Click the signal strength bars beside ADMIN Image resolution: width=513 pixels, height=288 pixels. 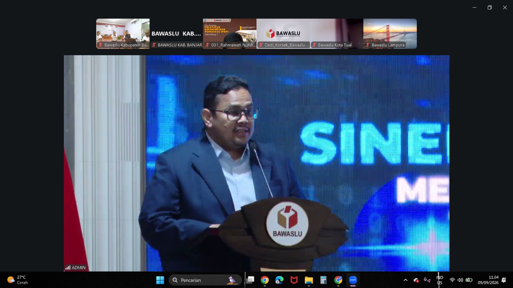pyautogui.click(x=68, y=268)
